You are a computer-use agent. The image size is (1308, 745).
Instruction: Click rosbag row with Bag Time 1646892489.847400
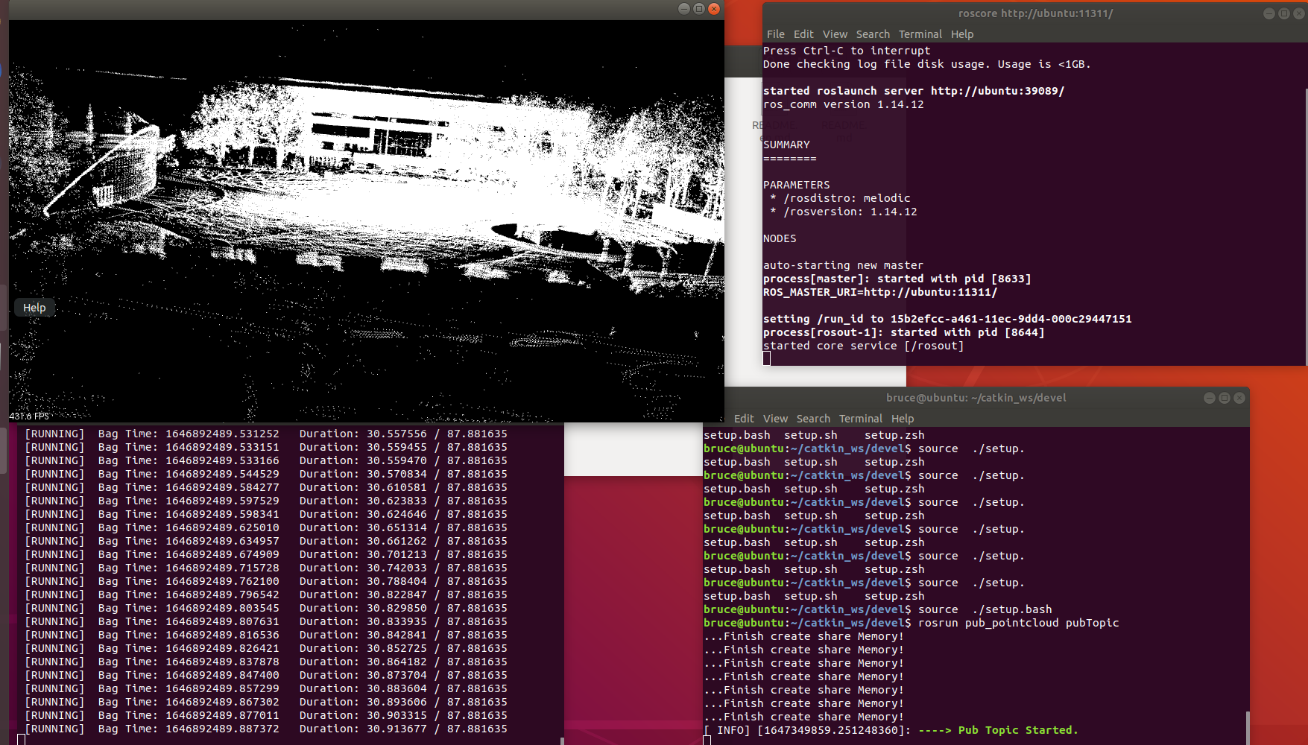pos(266,675)
